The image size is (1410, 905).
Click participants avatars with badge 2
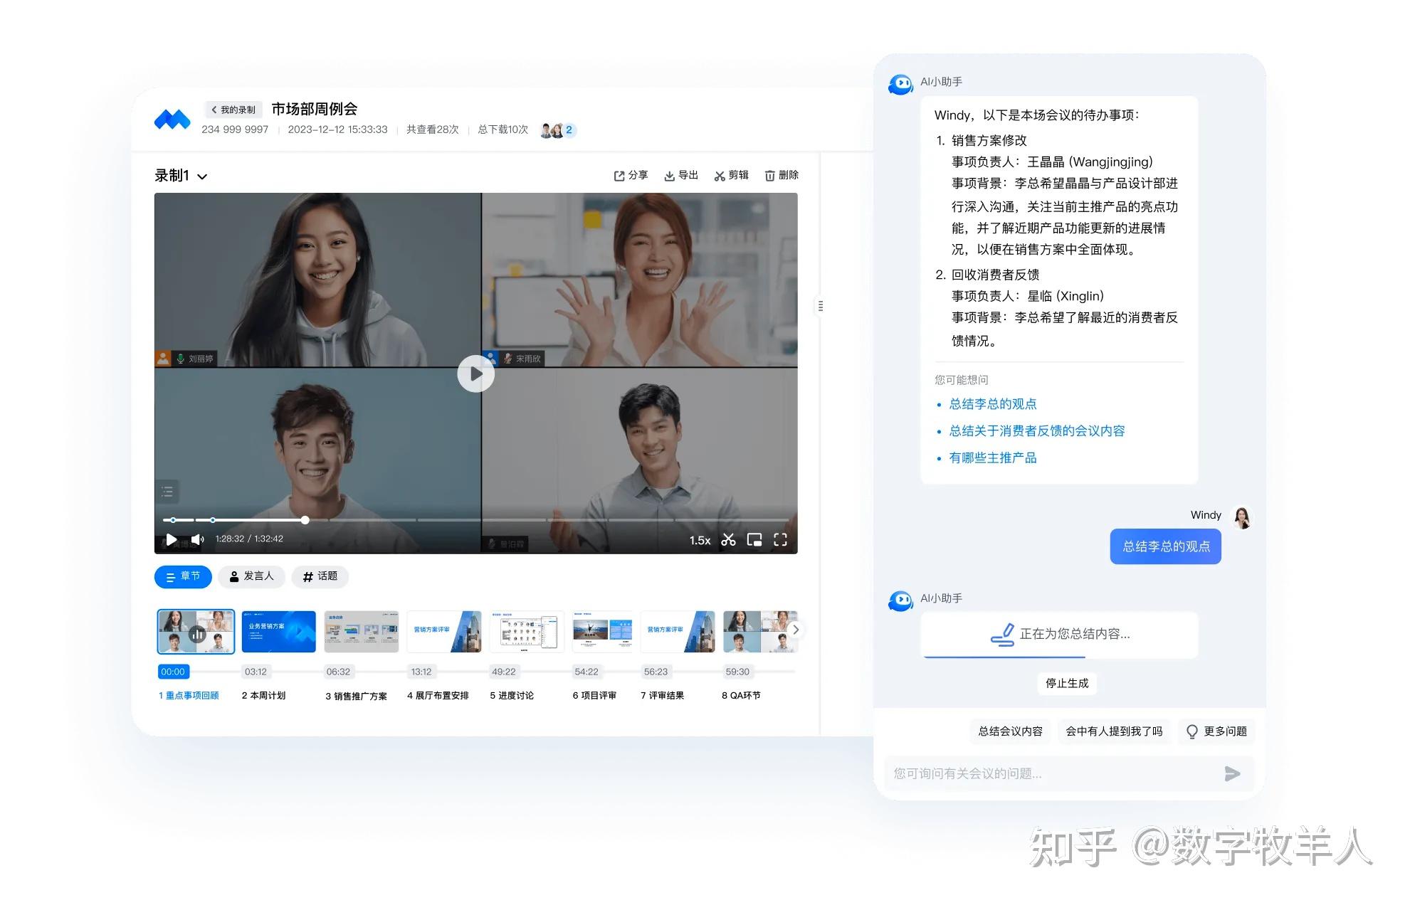pos(557,130)
